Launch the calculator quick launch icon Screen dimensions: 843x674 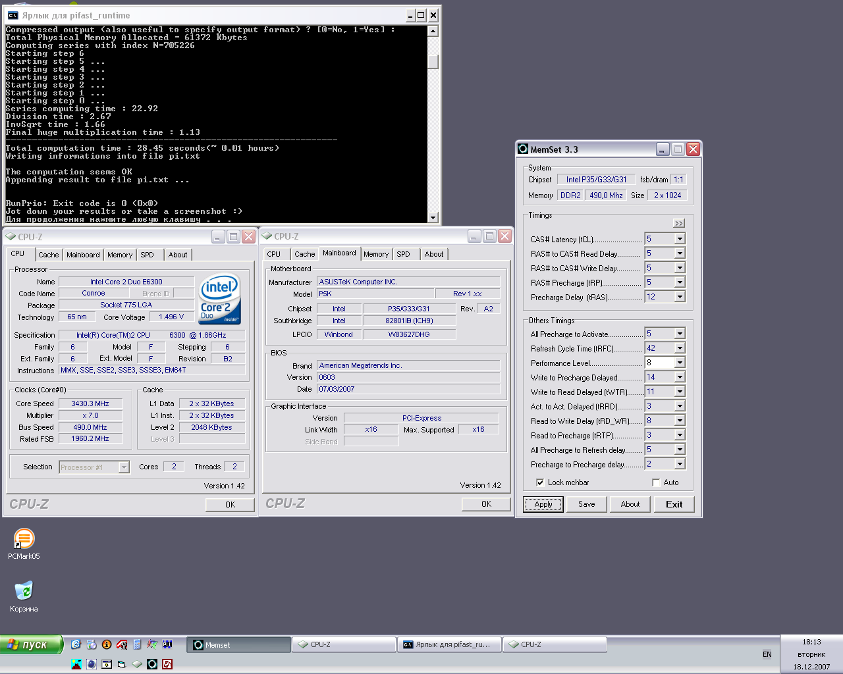pos(137,644)
